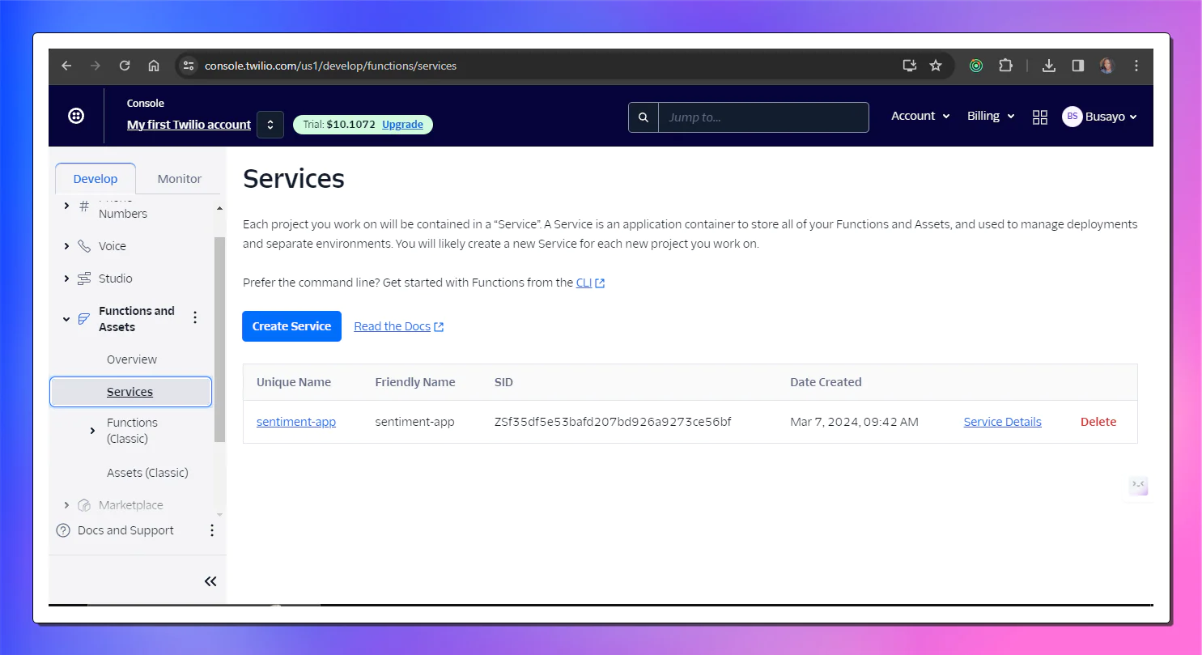Screen dimensions: 1202x655
Task: Click the Unique Name column header
Action: click(294, 382)
